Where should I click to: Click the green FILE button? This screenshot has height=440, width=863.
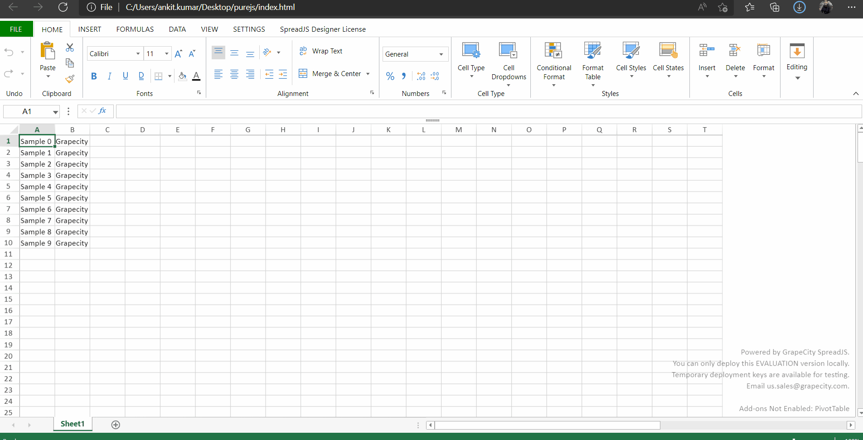point(16,29)
